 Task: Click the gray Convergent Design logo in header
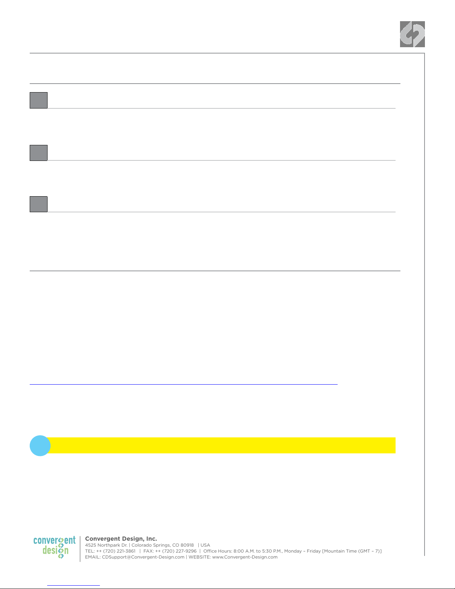pyautogui.click(x=412, y=34)
